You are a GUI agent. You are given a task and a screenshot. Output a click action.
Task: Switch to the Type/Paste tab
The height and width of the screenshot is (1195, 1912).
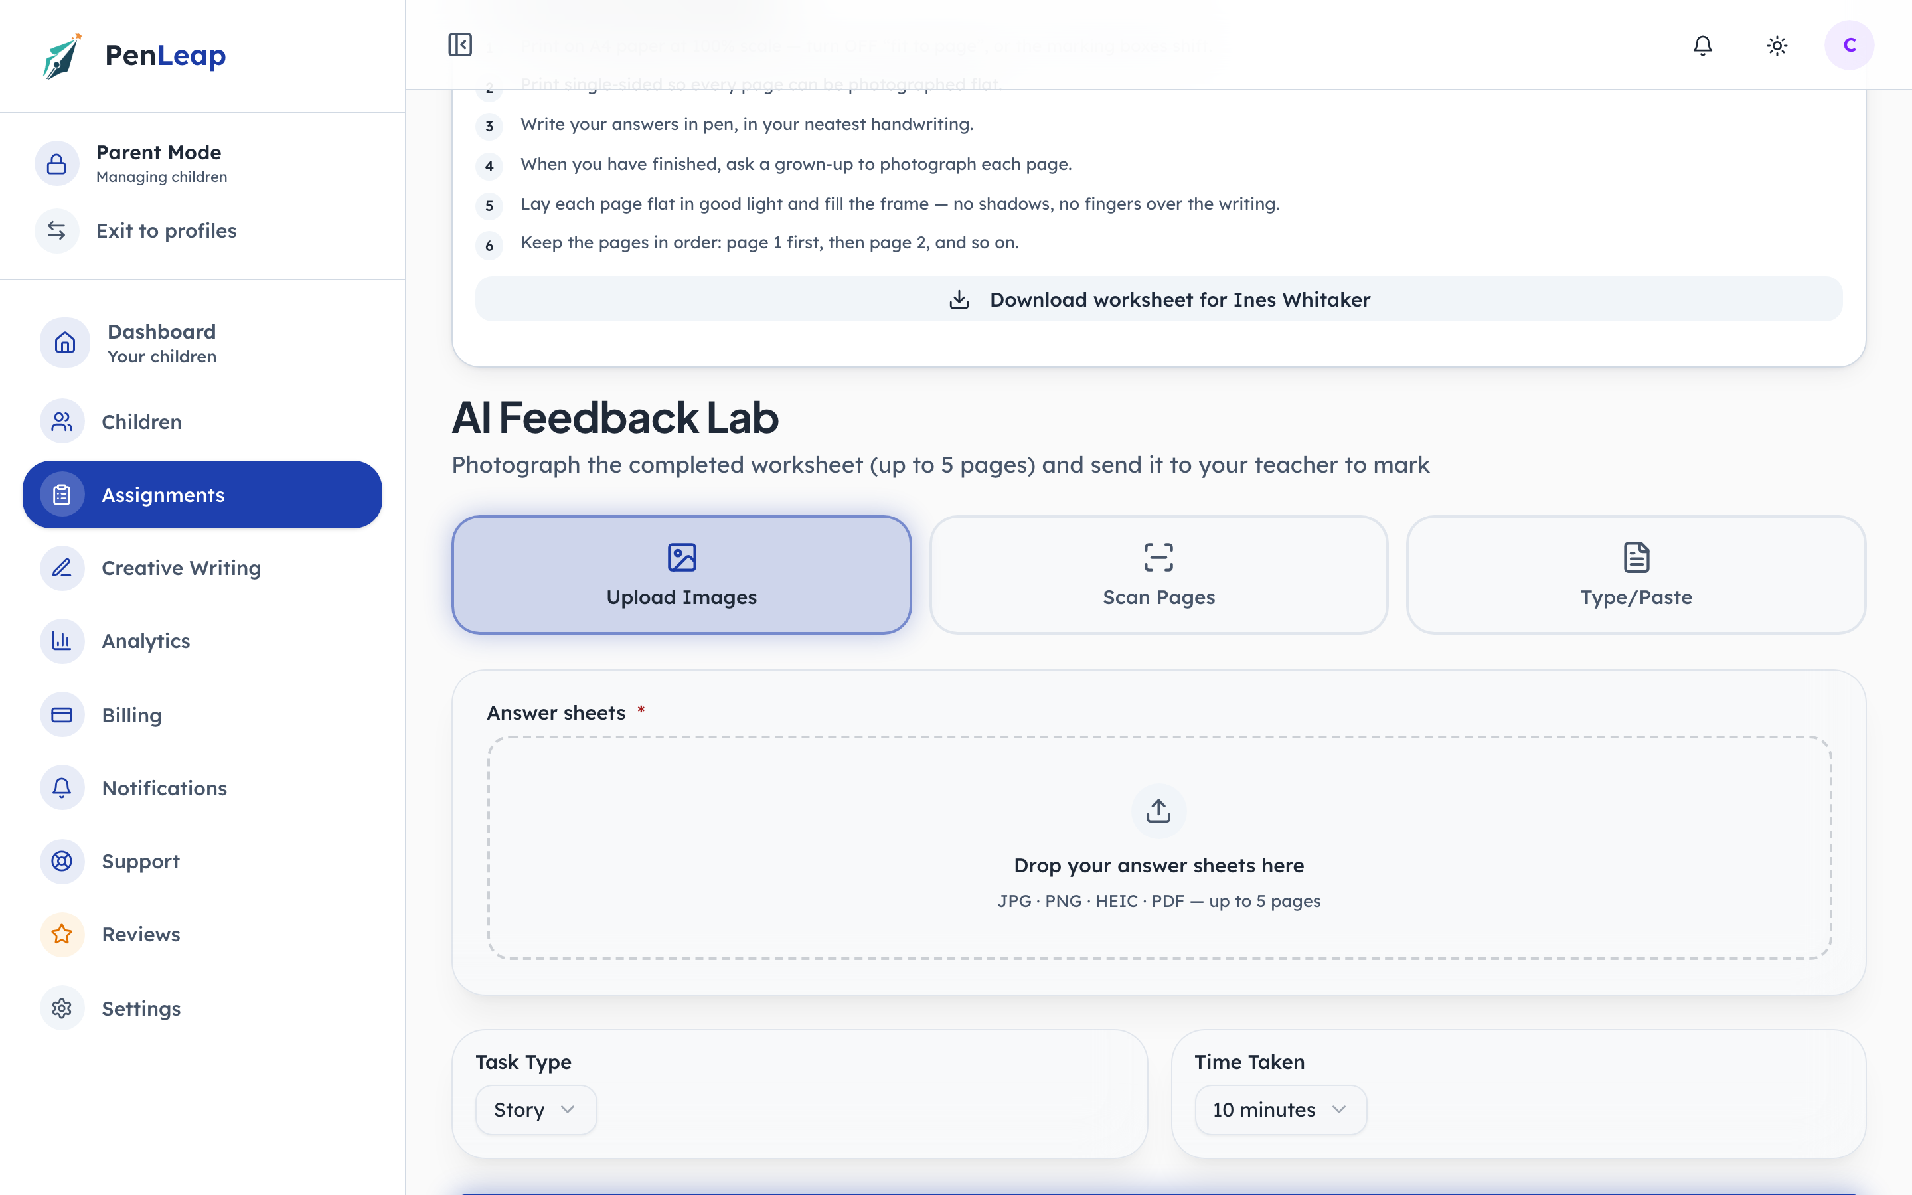(1636, 574)
